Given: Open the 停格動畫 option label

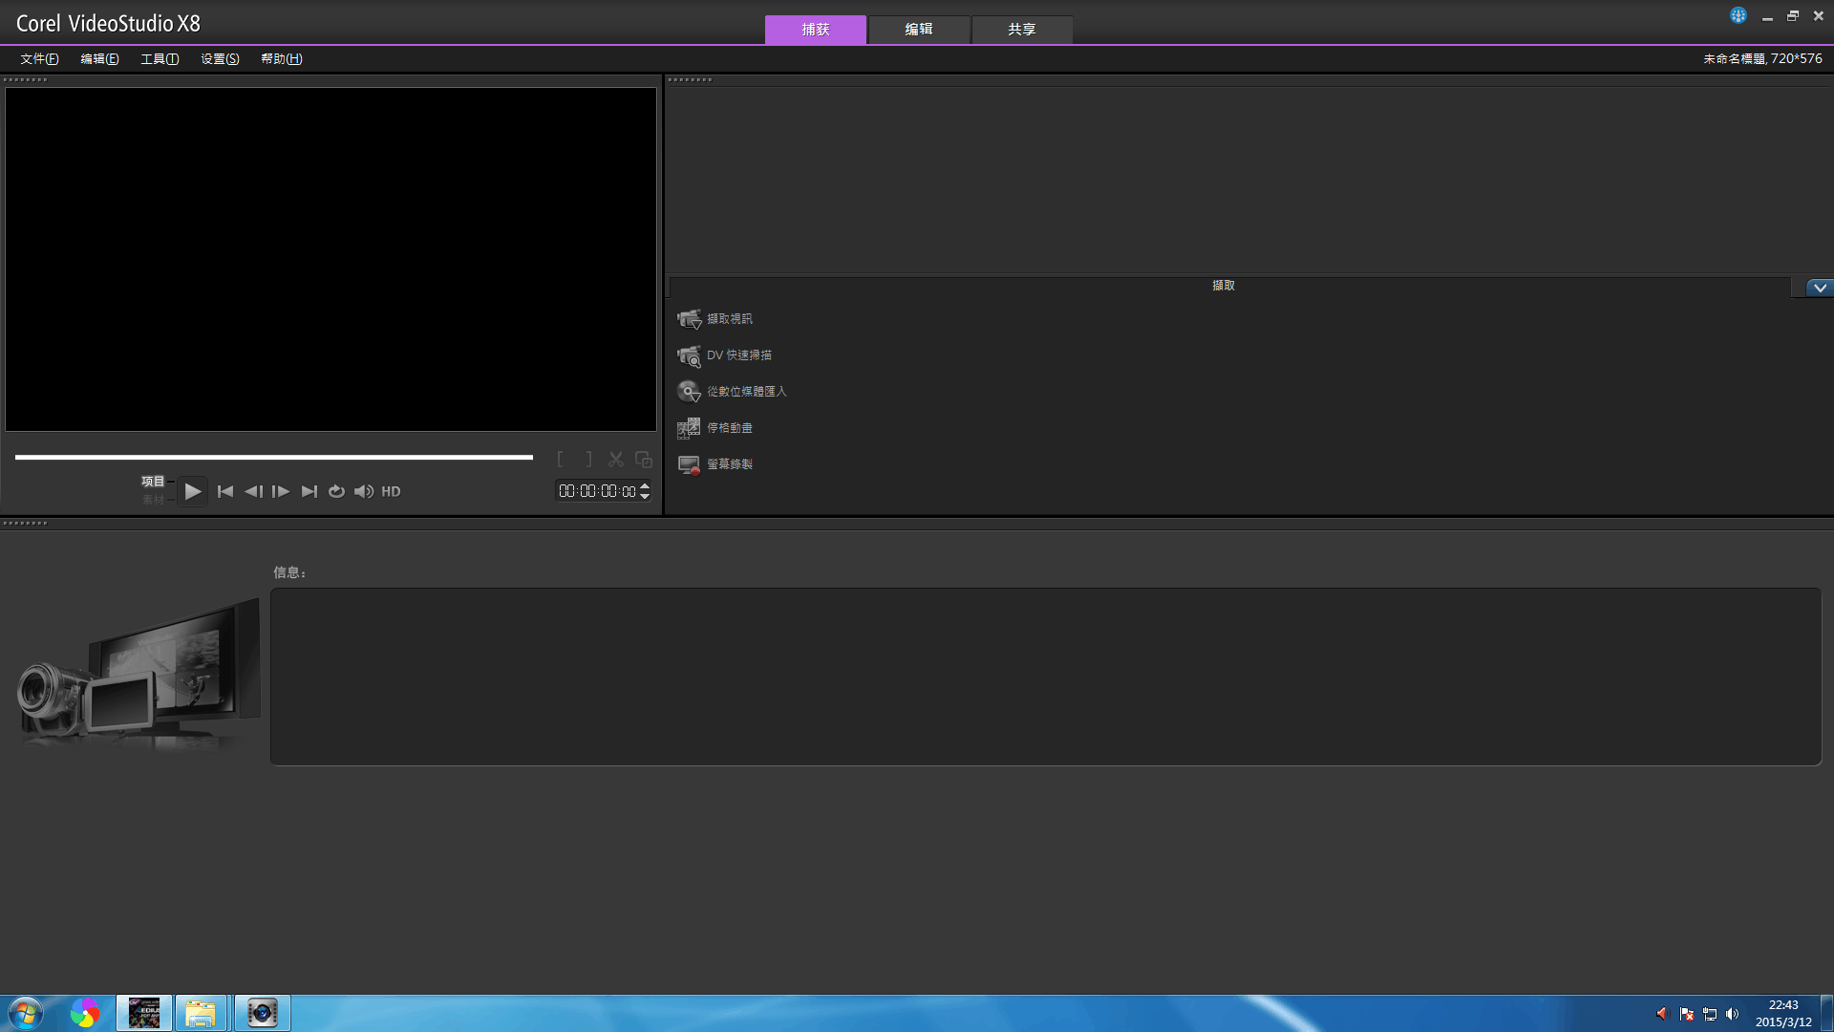Looking at the screenshot, I should [730, 428].
